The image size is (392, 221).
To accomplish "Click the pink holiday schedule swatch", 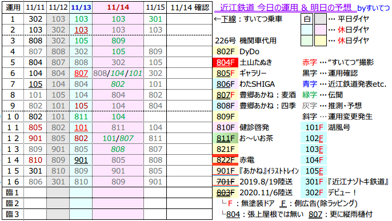I will (x=320, y=30).
